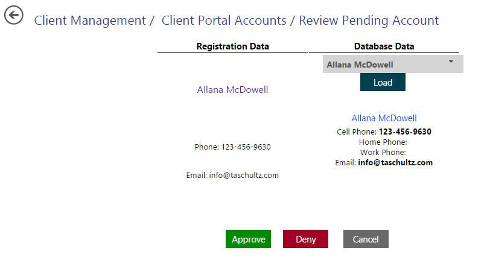This screenshot has height=260, width=490.
Task: Go to Client Portal Accounts breadcrumb
Action: click(223, 21)
